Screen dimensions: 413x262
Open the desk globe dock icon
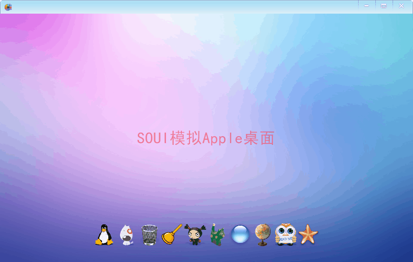(262, 235)
